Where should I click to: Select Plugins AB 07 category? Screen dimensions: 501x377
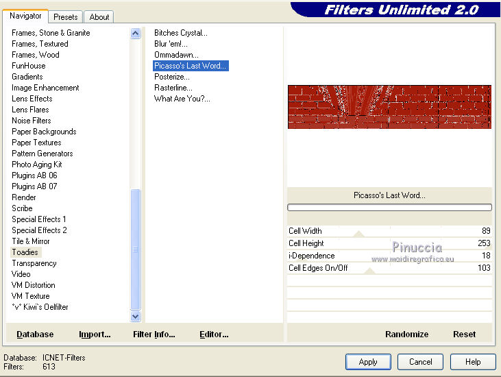[x=34, y=186]
